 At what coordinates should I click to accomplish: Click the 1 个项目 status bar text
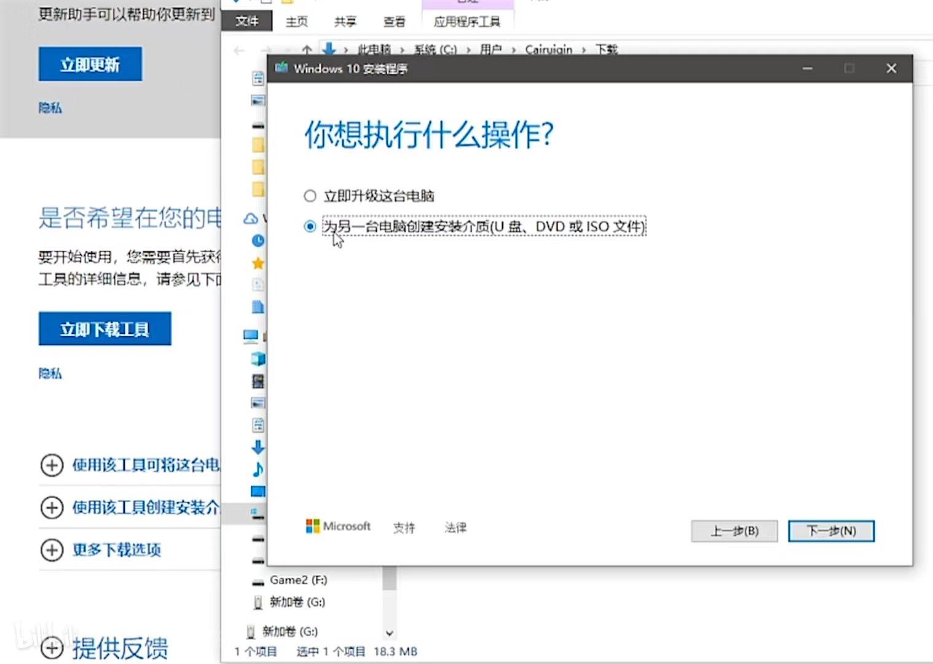pyautogui.click(x=256, y=651)
